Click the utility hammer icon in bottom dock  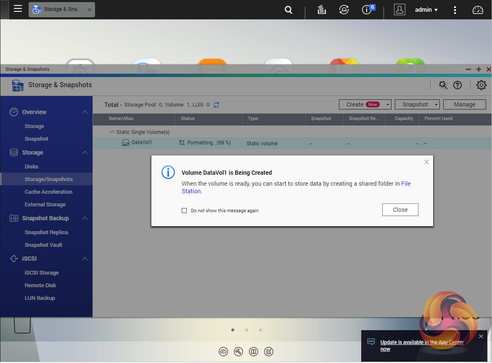[x=238, y=351]
